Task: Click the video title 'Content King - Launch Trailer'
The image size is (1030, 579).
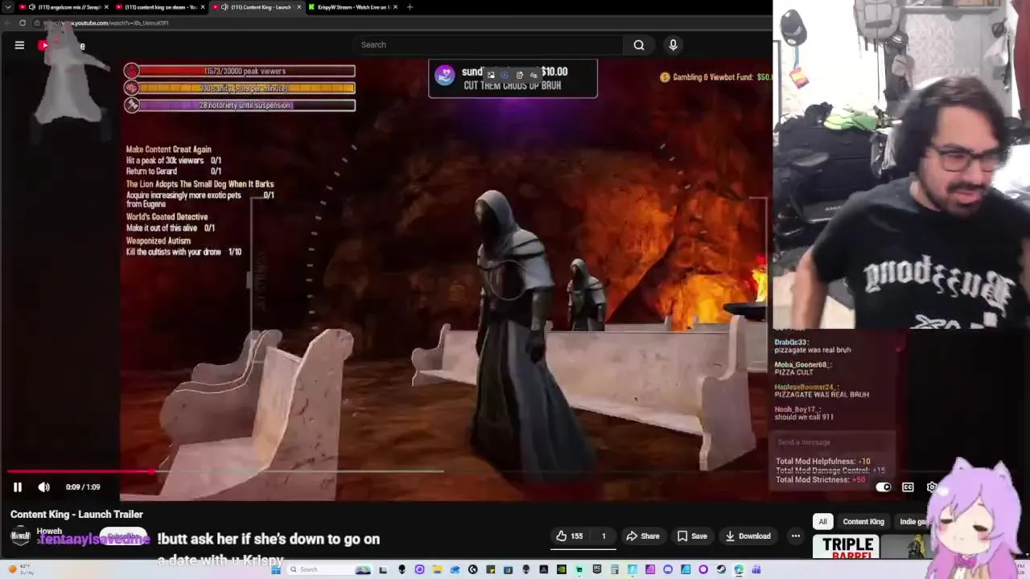Action: tap(76, 515)
